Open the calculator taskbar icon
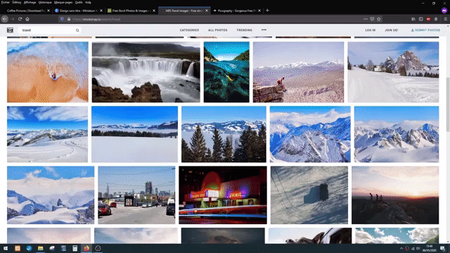The image size is (450, 253). [75, 248]
